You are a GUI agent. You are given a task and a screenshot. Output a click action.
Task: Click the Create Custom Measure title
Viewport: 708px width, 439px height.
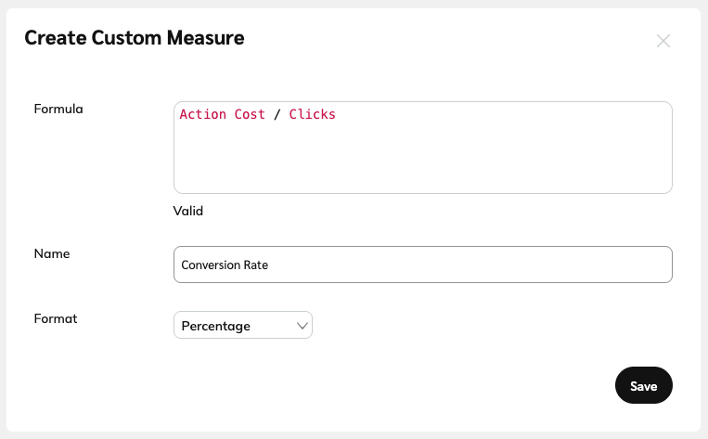coord(135,38)
